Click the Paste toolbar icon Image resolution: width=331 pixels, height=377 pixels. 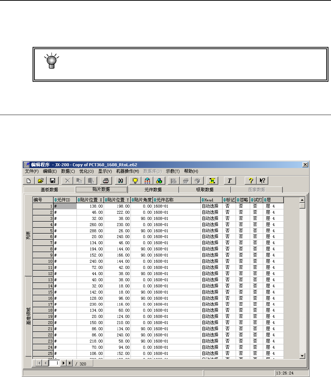tap(91, 181)
